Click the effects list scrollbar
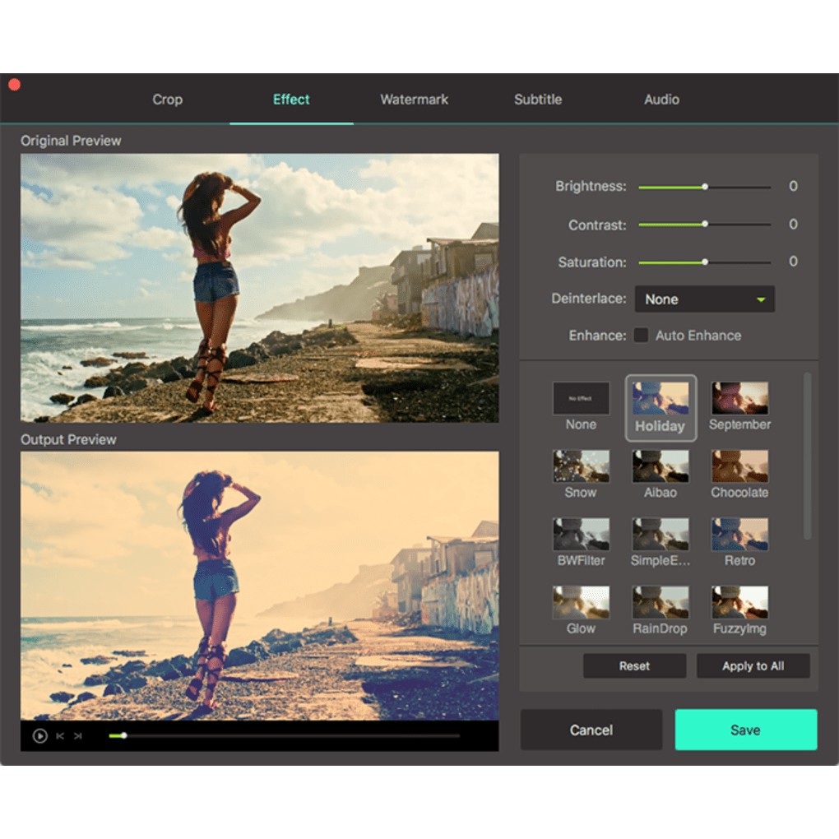 [x=807, y=457]
